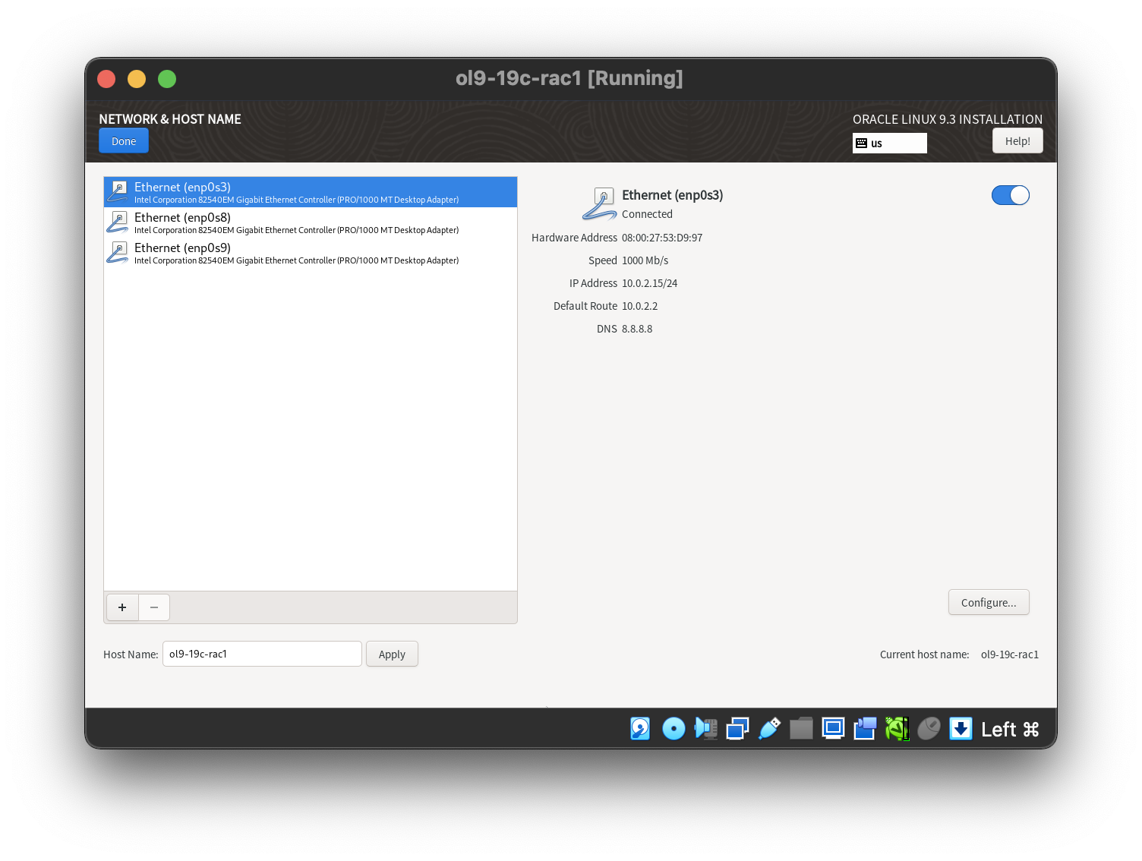1142x861 pixels.
Task: Click the Ethernet (enp0s3) heading in details pane
Action: 672,195
